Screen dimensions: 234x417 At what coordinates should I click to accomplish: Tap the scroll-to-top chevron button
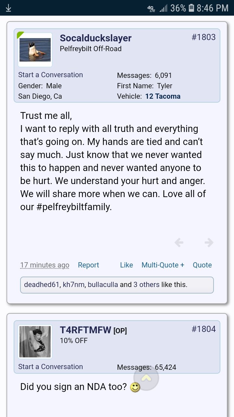point(146,378)
